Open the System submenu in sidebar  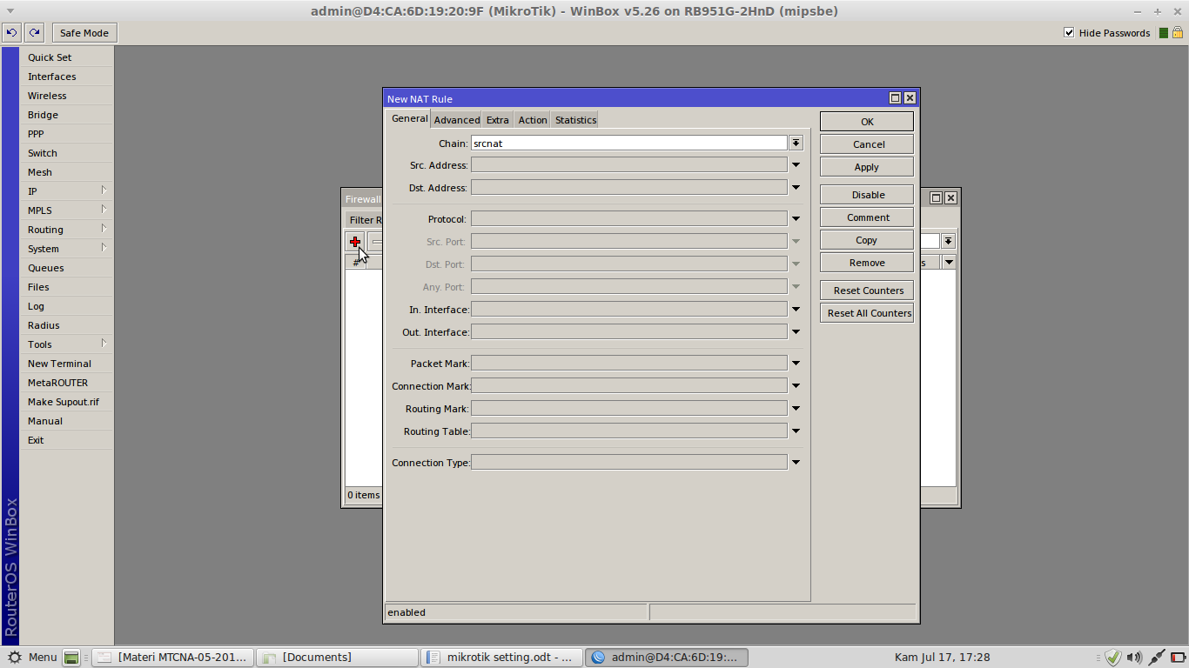pyautogui.click(x=67, y=249)
